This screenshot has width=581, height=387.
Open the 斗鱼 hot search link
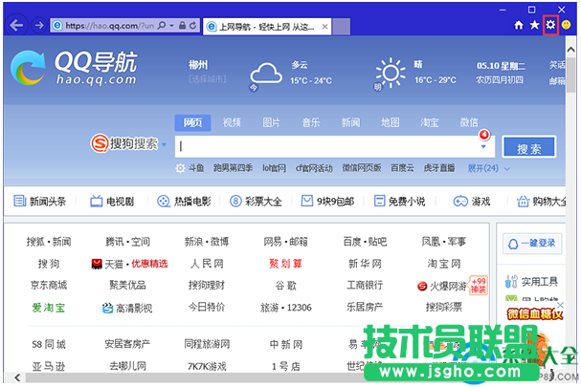click(x=196, y=168)
